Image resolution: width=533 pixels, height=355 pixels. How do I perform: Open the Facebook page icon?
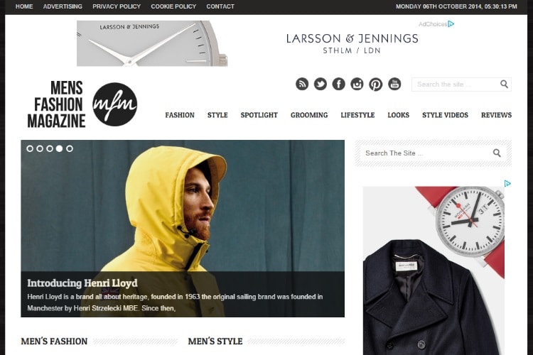[x=338, y=84]
